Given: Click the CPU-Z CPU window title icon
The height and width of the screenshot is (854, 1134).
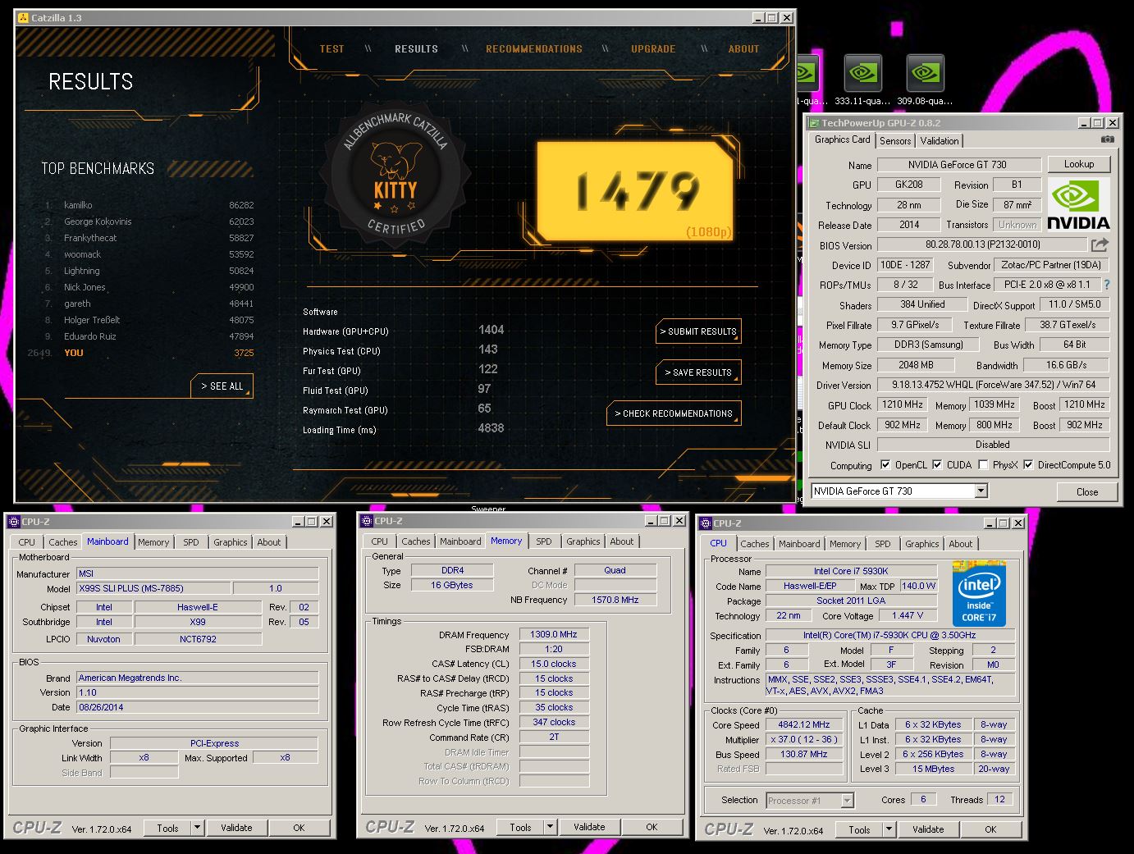Looking at the screenshot, I should [705, 523].
